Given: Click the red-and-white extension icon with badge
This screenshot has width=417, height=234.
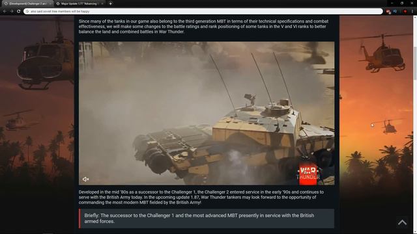Looking at the screenshot, I should (x=388, y=12).
